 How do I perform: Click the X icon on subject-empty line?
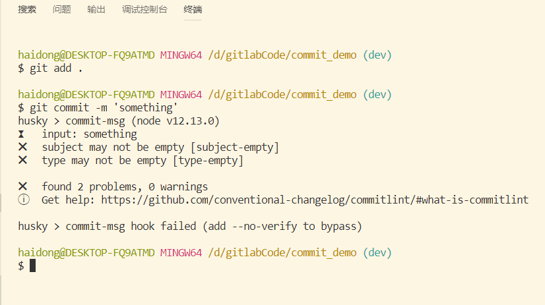click(x=22, y=147)
